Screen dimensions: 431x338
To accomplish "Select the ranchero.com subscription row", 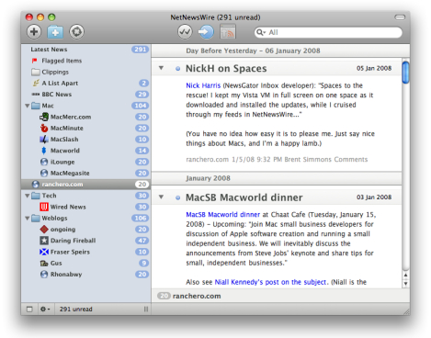I will (85, 185).
